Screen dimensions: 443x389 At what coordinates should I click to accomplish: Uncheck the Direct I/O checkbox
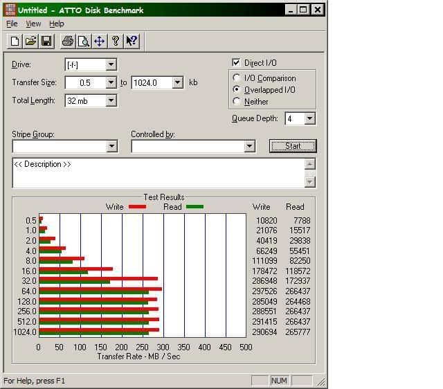[237, 63]
